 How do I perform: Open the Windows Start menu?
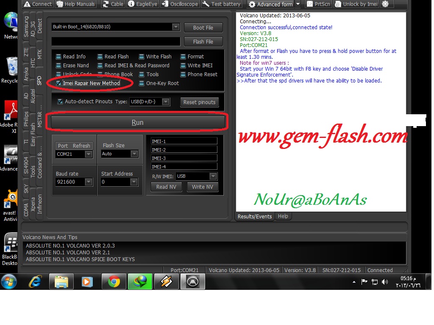pyautogui.click(x=9, y=281)
